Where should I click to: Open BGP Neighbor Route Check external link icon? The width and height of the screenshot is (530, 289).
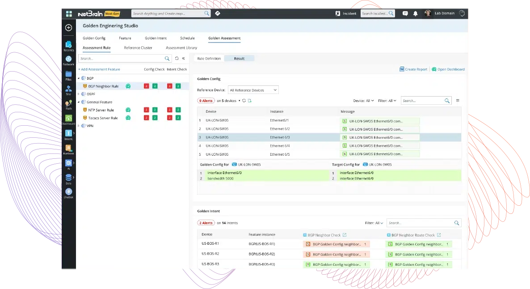point(439,235)
